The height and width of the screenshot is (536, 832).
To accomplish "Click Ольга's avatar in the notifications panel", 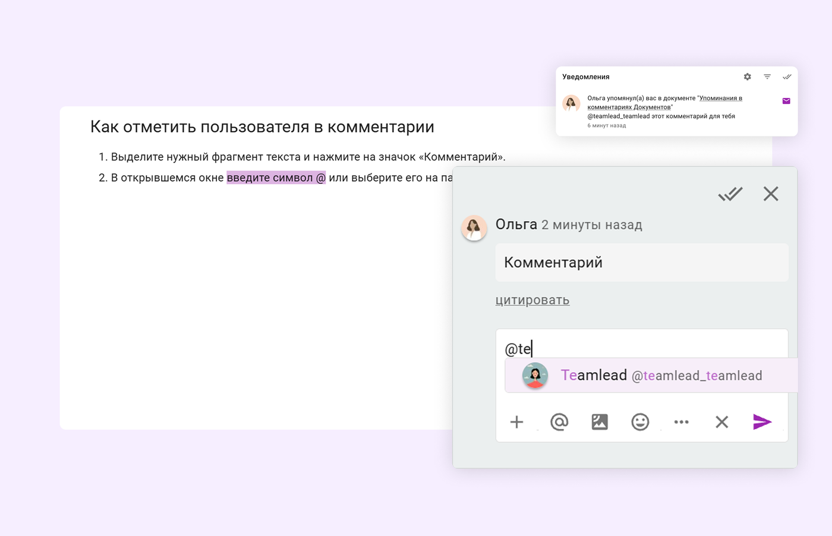I will coord(571,103).
